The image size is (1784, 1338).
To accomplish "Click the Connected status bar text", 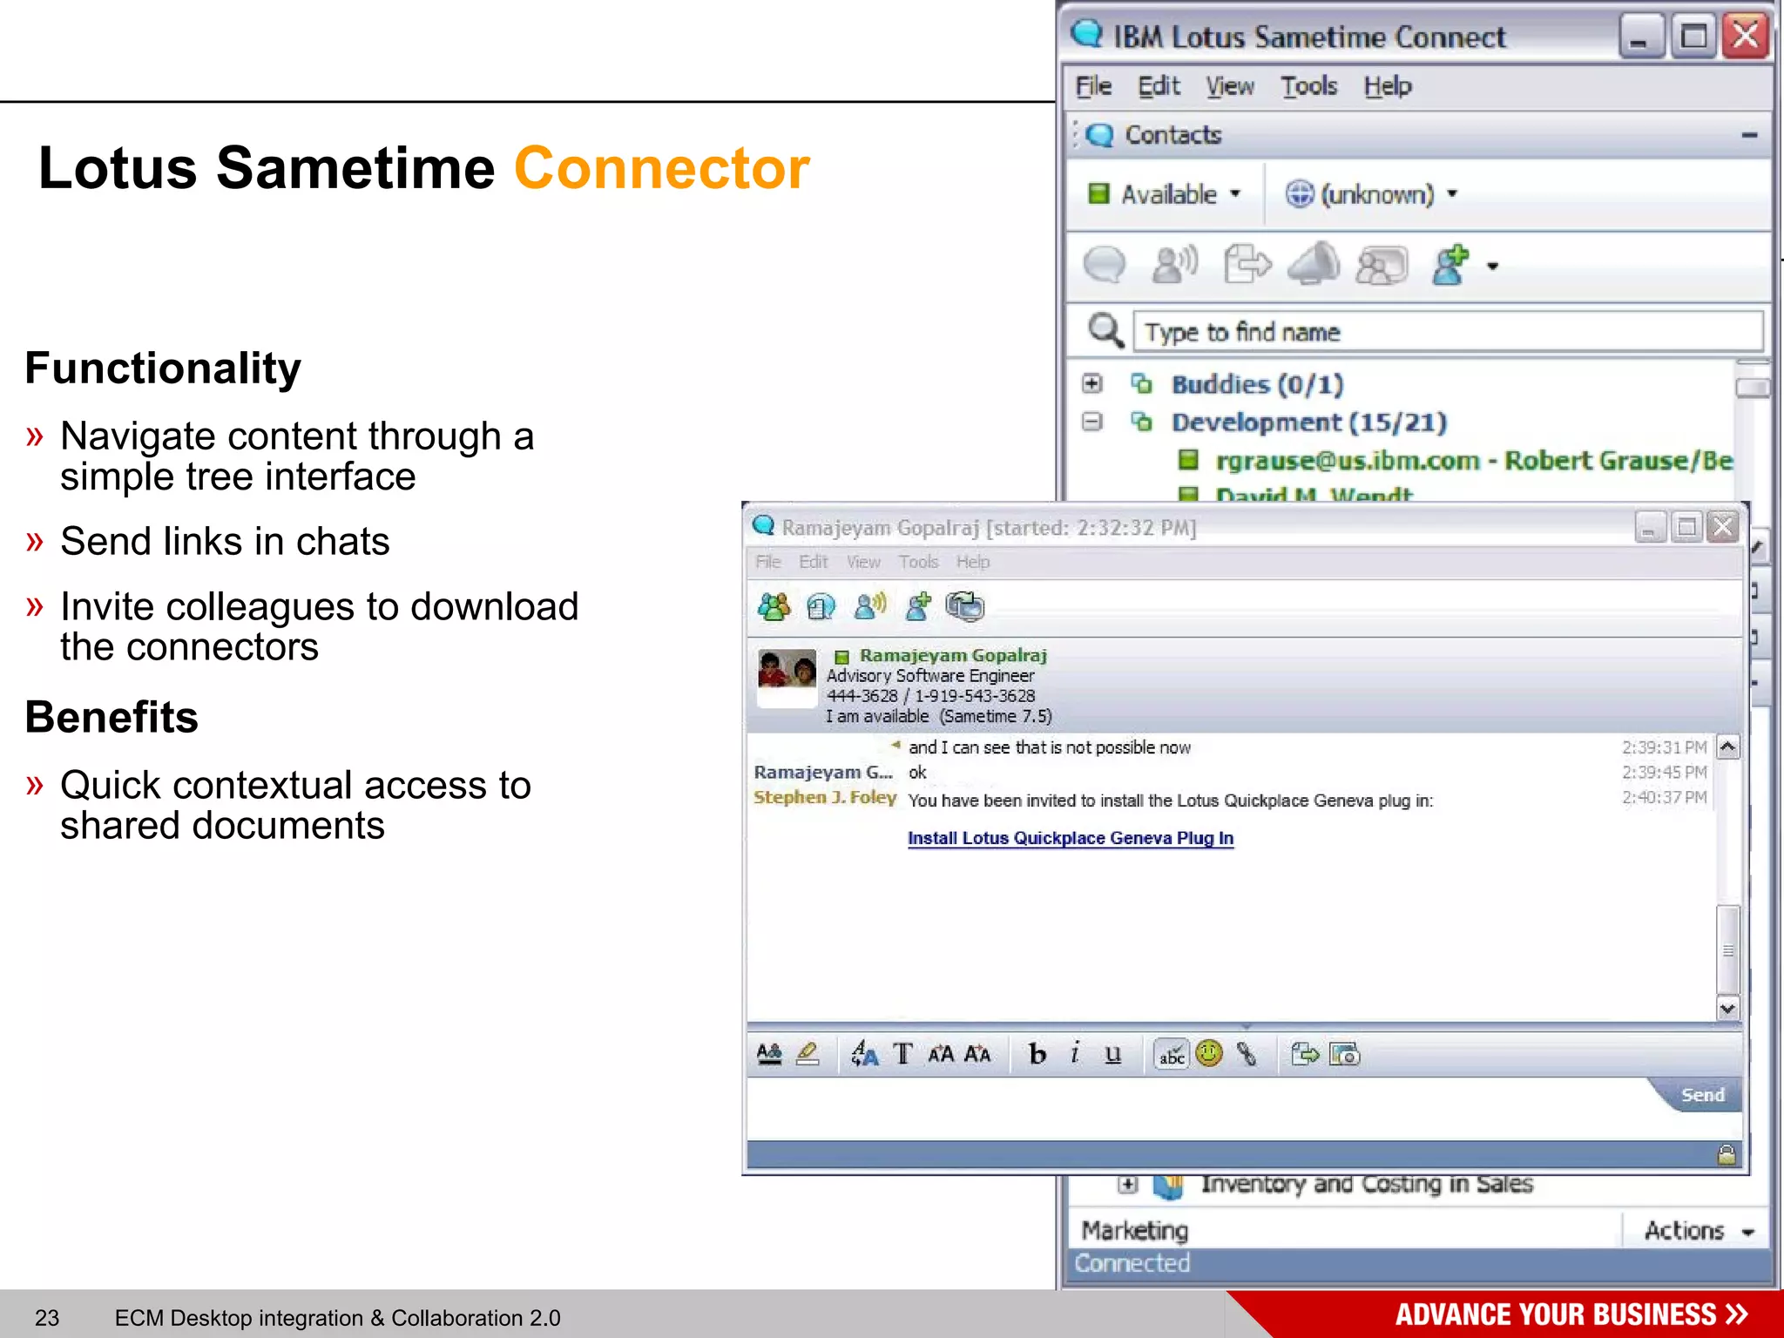I will click(x=1132, y=1263).
